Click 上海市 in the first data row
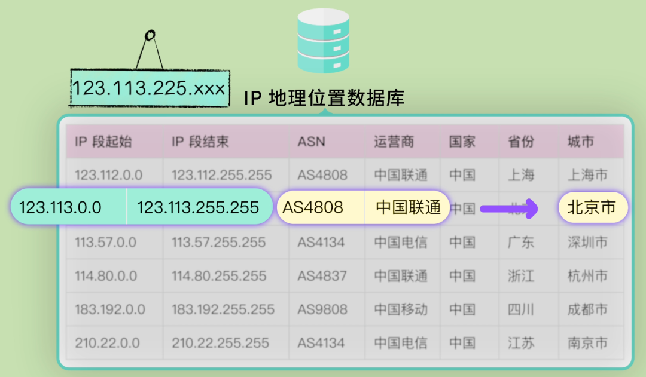 [589, 174]
